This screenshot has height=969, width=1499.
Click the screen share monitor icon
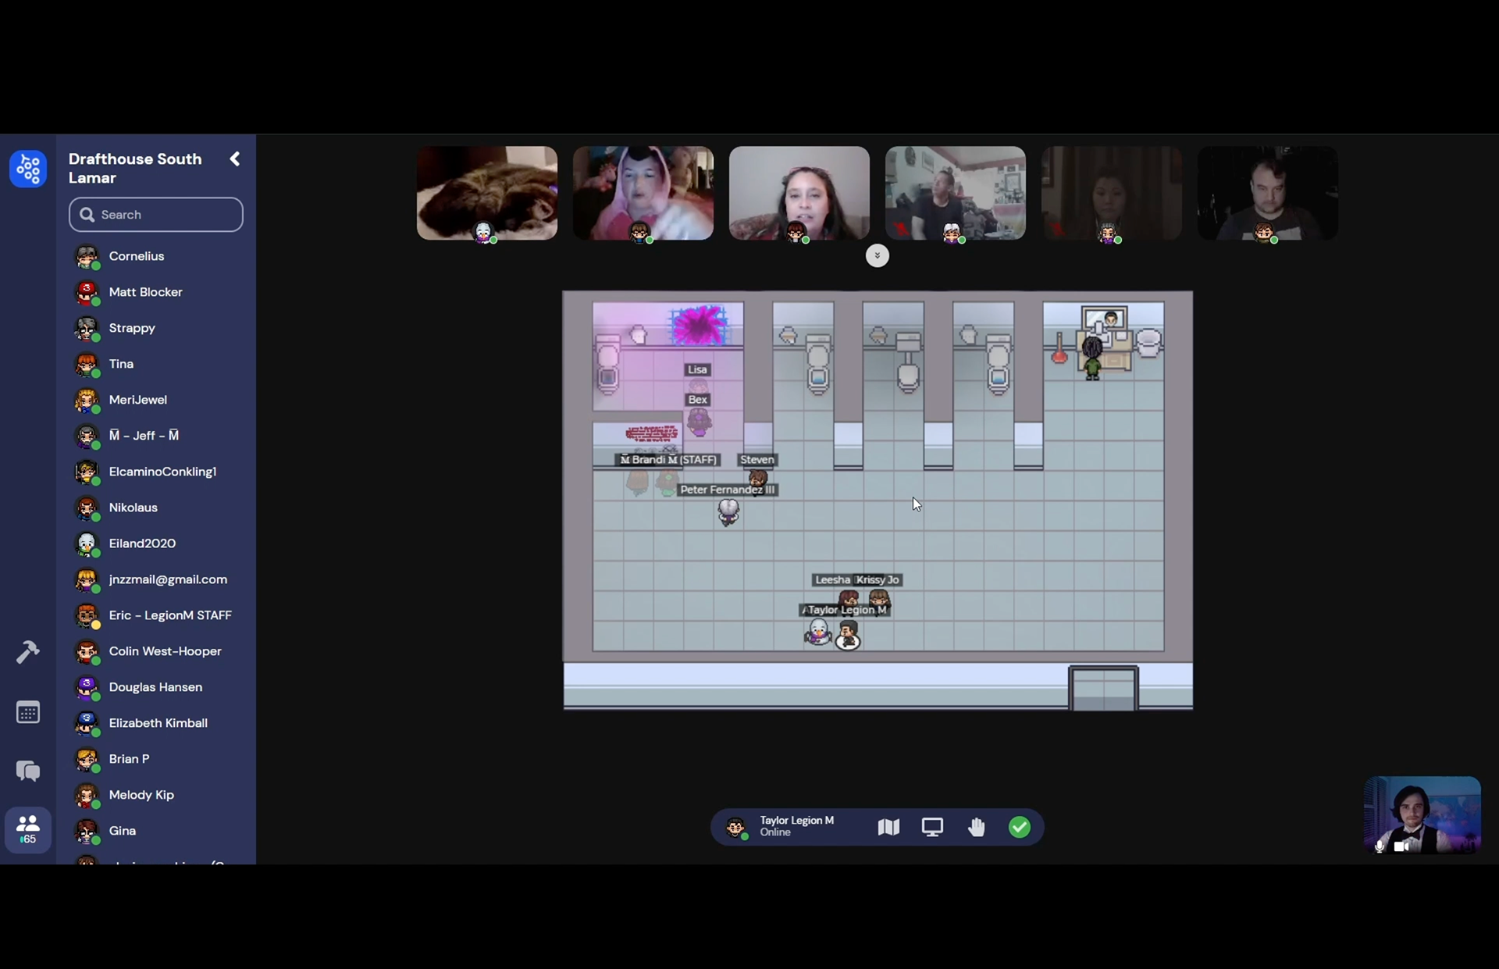(932, 827)
